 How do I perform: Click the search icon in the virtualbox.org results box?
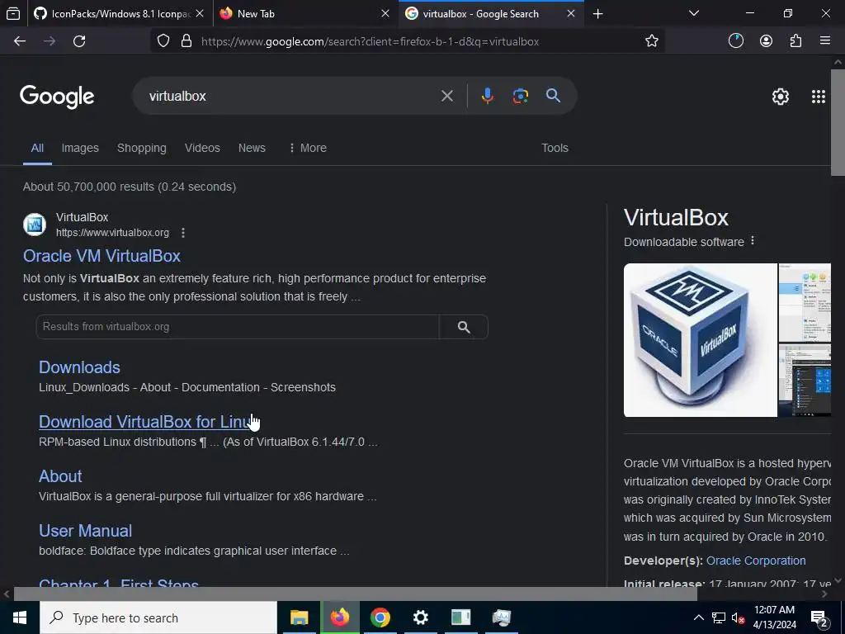tap(464, 327)
